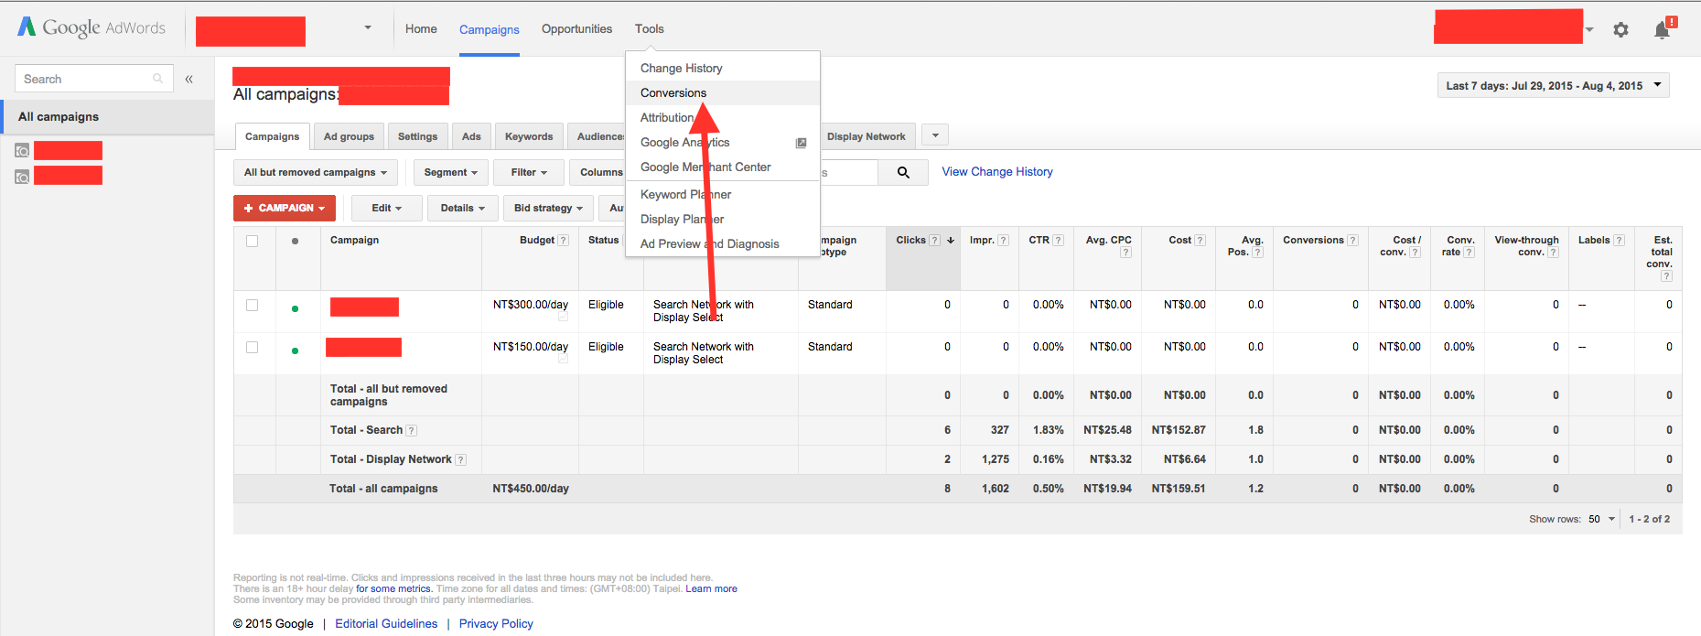
Task: Click the Impr. column help icon
Action: coord(1003,241)
